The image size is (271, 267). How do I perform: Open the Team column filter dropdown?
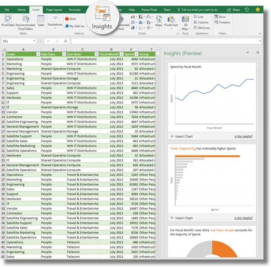[38, 55]
